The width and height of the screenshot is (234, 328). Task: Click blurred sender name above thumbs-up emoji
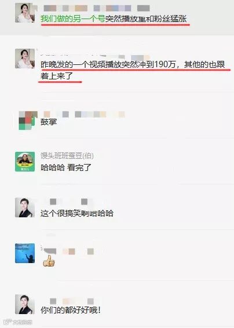click(67, 251)
